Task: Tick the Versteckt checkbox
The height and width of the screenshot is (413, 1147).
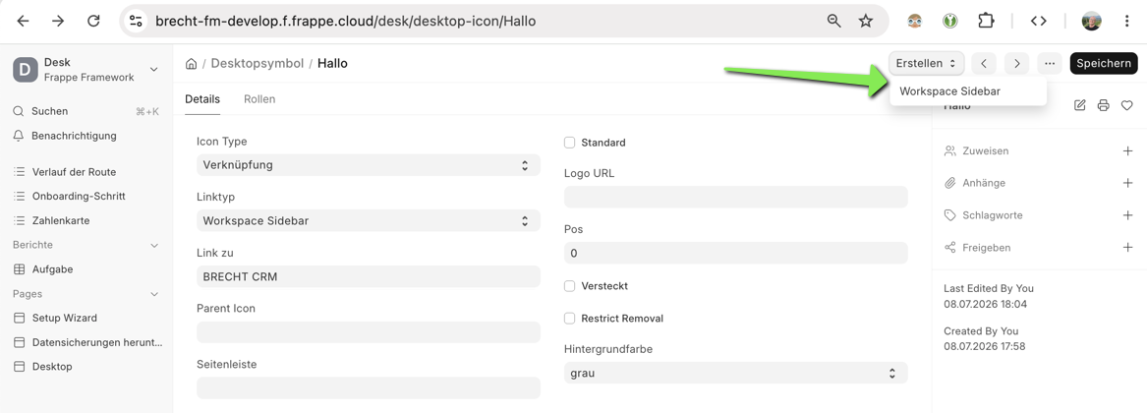Action: [x=570, y=286]
